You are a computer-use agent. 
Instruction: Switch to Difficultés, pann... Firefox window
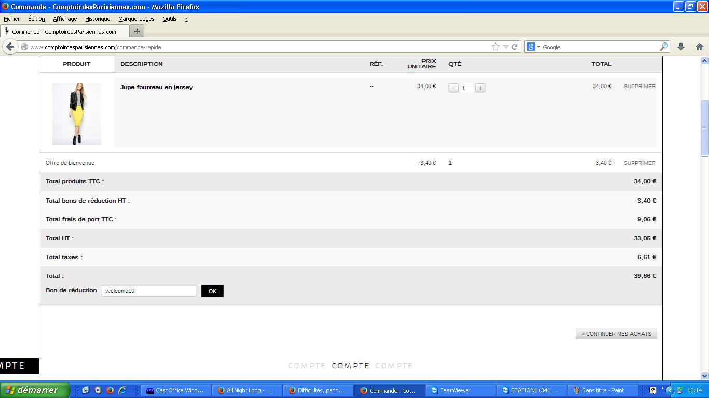319,390
